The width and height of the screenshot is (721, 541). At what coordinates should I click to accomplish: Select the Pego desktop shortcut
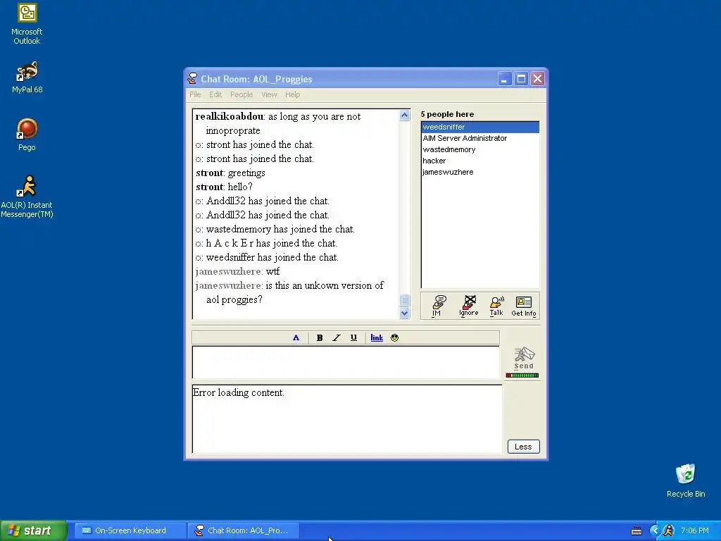27,135
